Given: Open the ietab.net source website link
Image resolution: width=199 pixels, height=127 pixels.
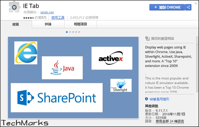Looking at the screenshot, I should 47,12.
